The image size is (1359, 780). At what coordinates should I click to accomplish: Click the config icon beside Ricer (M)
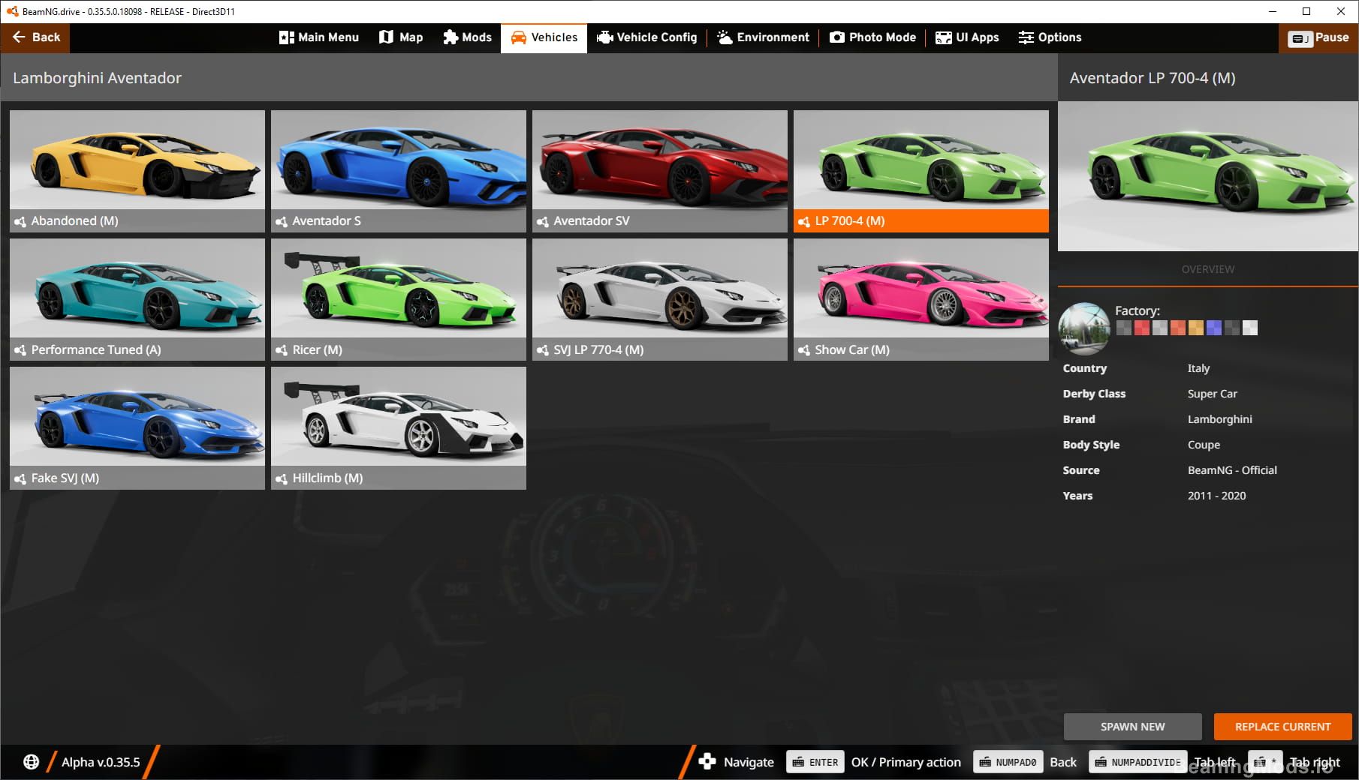282,350
